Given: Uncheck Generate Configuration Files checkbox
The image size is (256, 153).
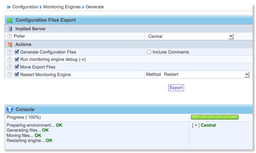Looking at the screenshot, I should coord(17,52).
